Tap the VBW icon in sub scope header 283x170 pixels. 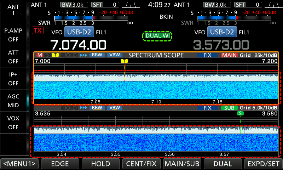(115, 108)
